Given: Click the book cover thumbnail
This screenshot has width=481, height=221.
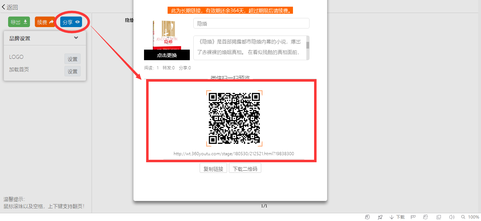Looking at the screenshot, I should [x=167, y=35].
